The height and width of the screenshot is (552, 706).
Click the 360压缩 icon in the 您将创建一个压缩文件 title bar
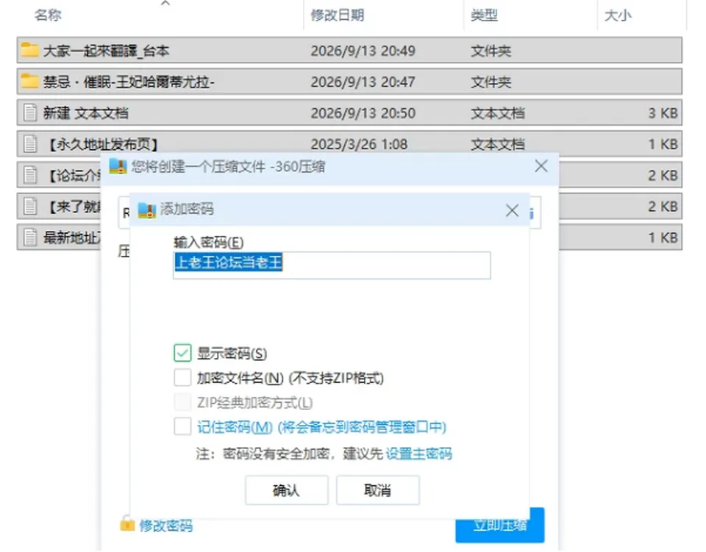(118, 166)
